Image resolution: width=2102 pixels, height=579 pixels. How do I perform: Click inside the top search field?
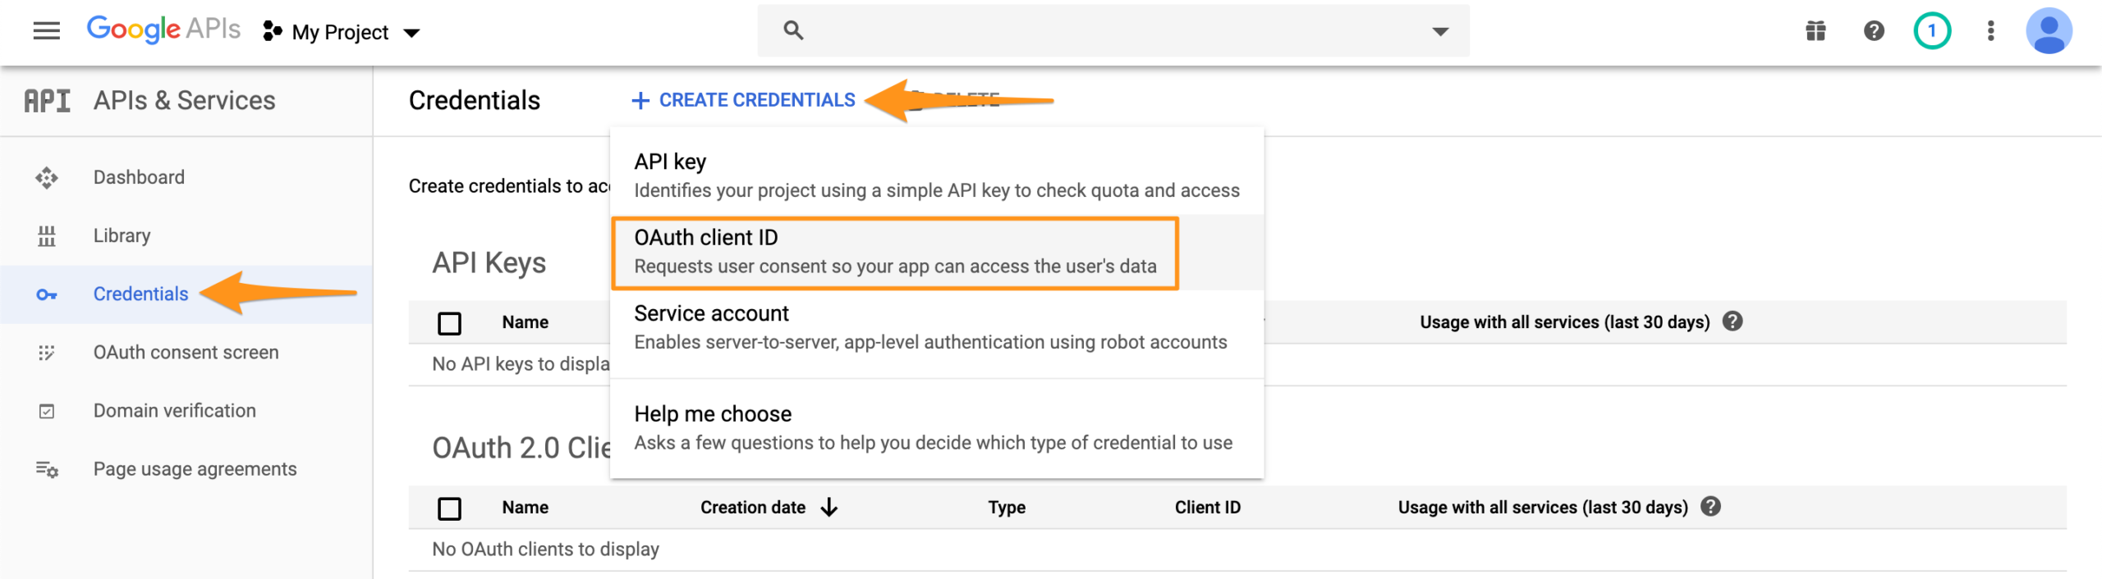pos(1108,31)
